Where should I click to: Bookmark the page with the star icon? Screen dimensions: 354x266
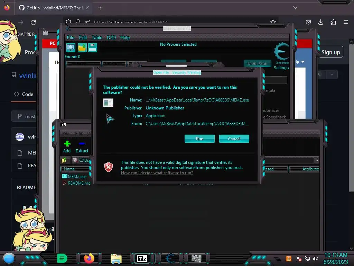273,22
